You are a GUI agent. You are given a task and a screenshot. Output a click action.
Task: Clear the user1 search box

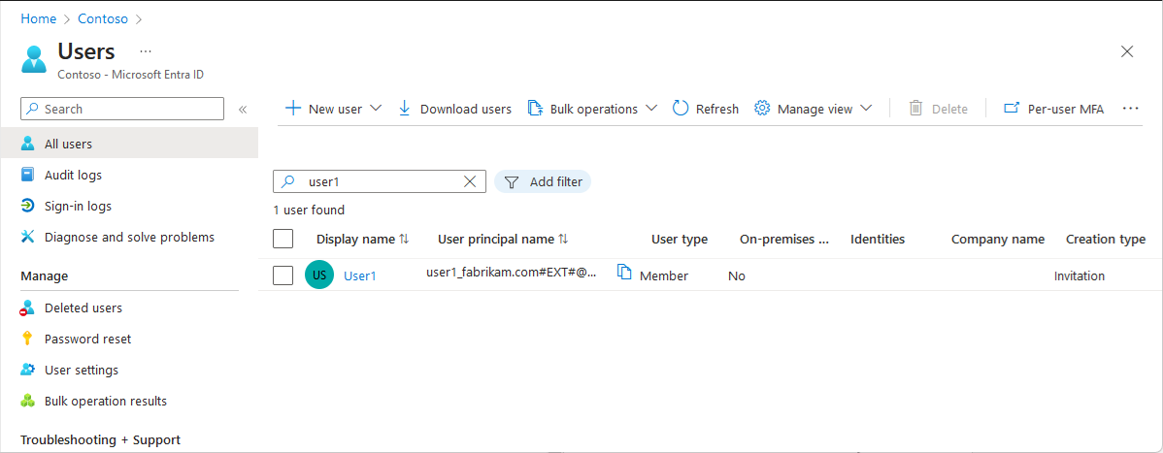tap(470, 181)
